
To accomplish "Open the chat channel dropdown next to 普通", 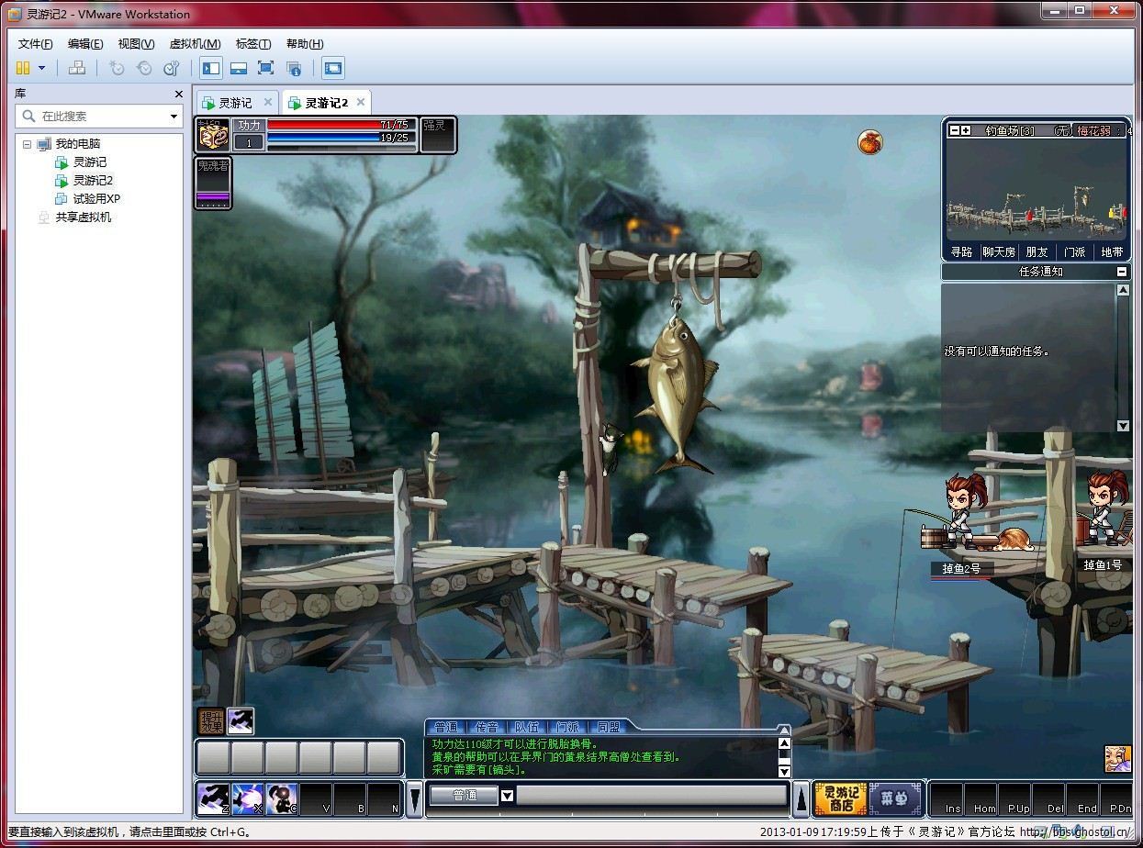I will click(506, 795).
